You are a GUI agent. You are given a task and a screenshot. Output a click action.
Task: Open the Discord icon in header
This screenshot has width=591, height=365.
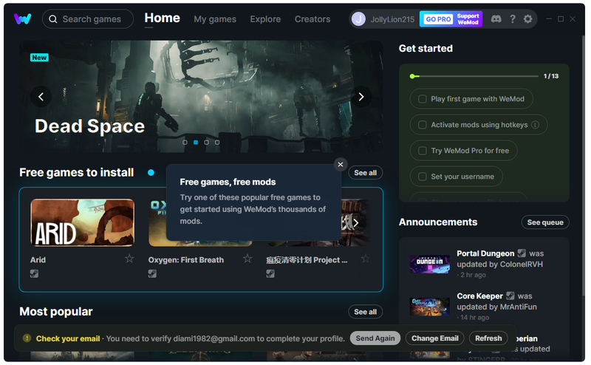pyautogui.click(x=496, y=19)
